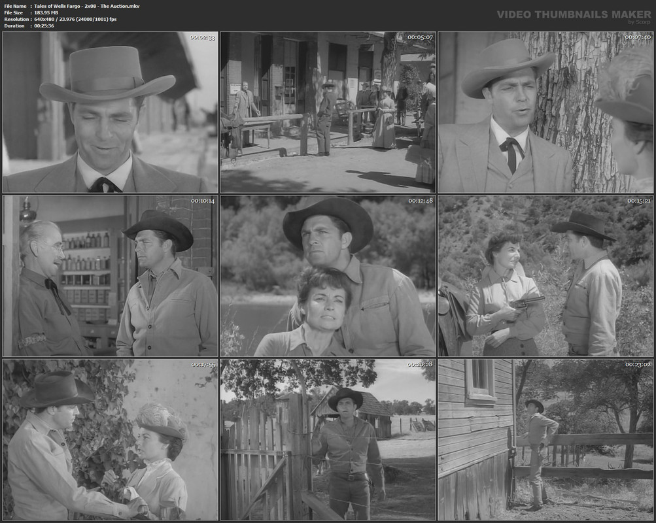The height and width of the screenshot is (523, 656).
Task: Click the file size value '183.95 MB'
Action: click(x=46, y=12)
